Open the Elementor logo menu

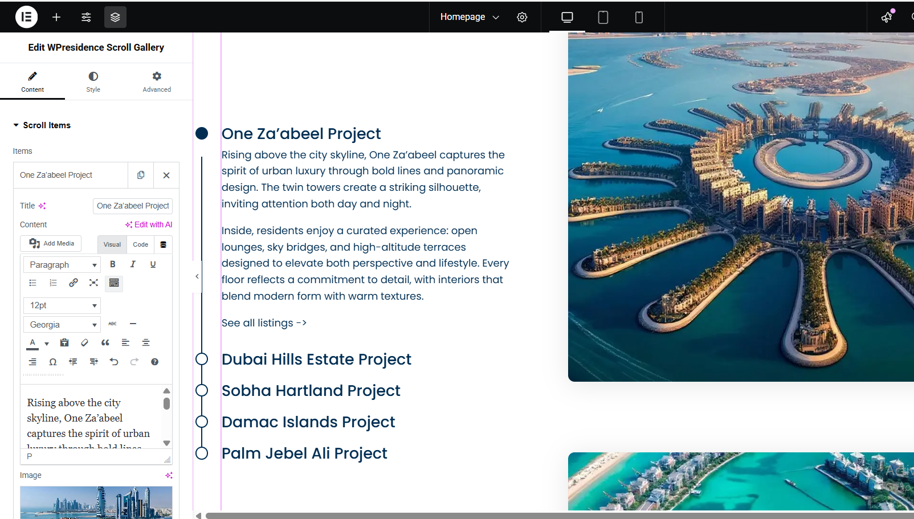[26, 17]
